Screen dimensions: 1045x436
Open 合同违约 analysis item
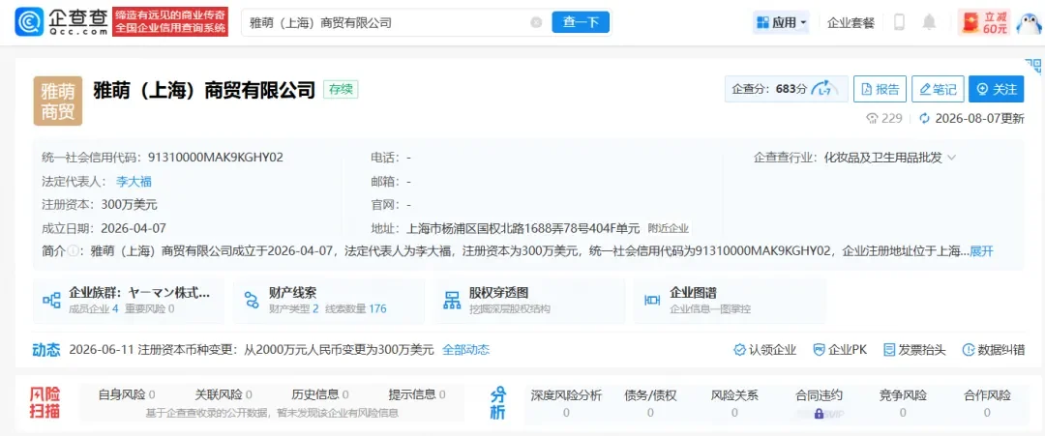(x=819, y=403)
